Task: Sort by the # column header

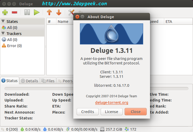Action: coord(51,22)
